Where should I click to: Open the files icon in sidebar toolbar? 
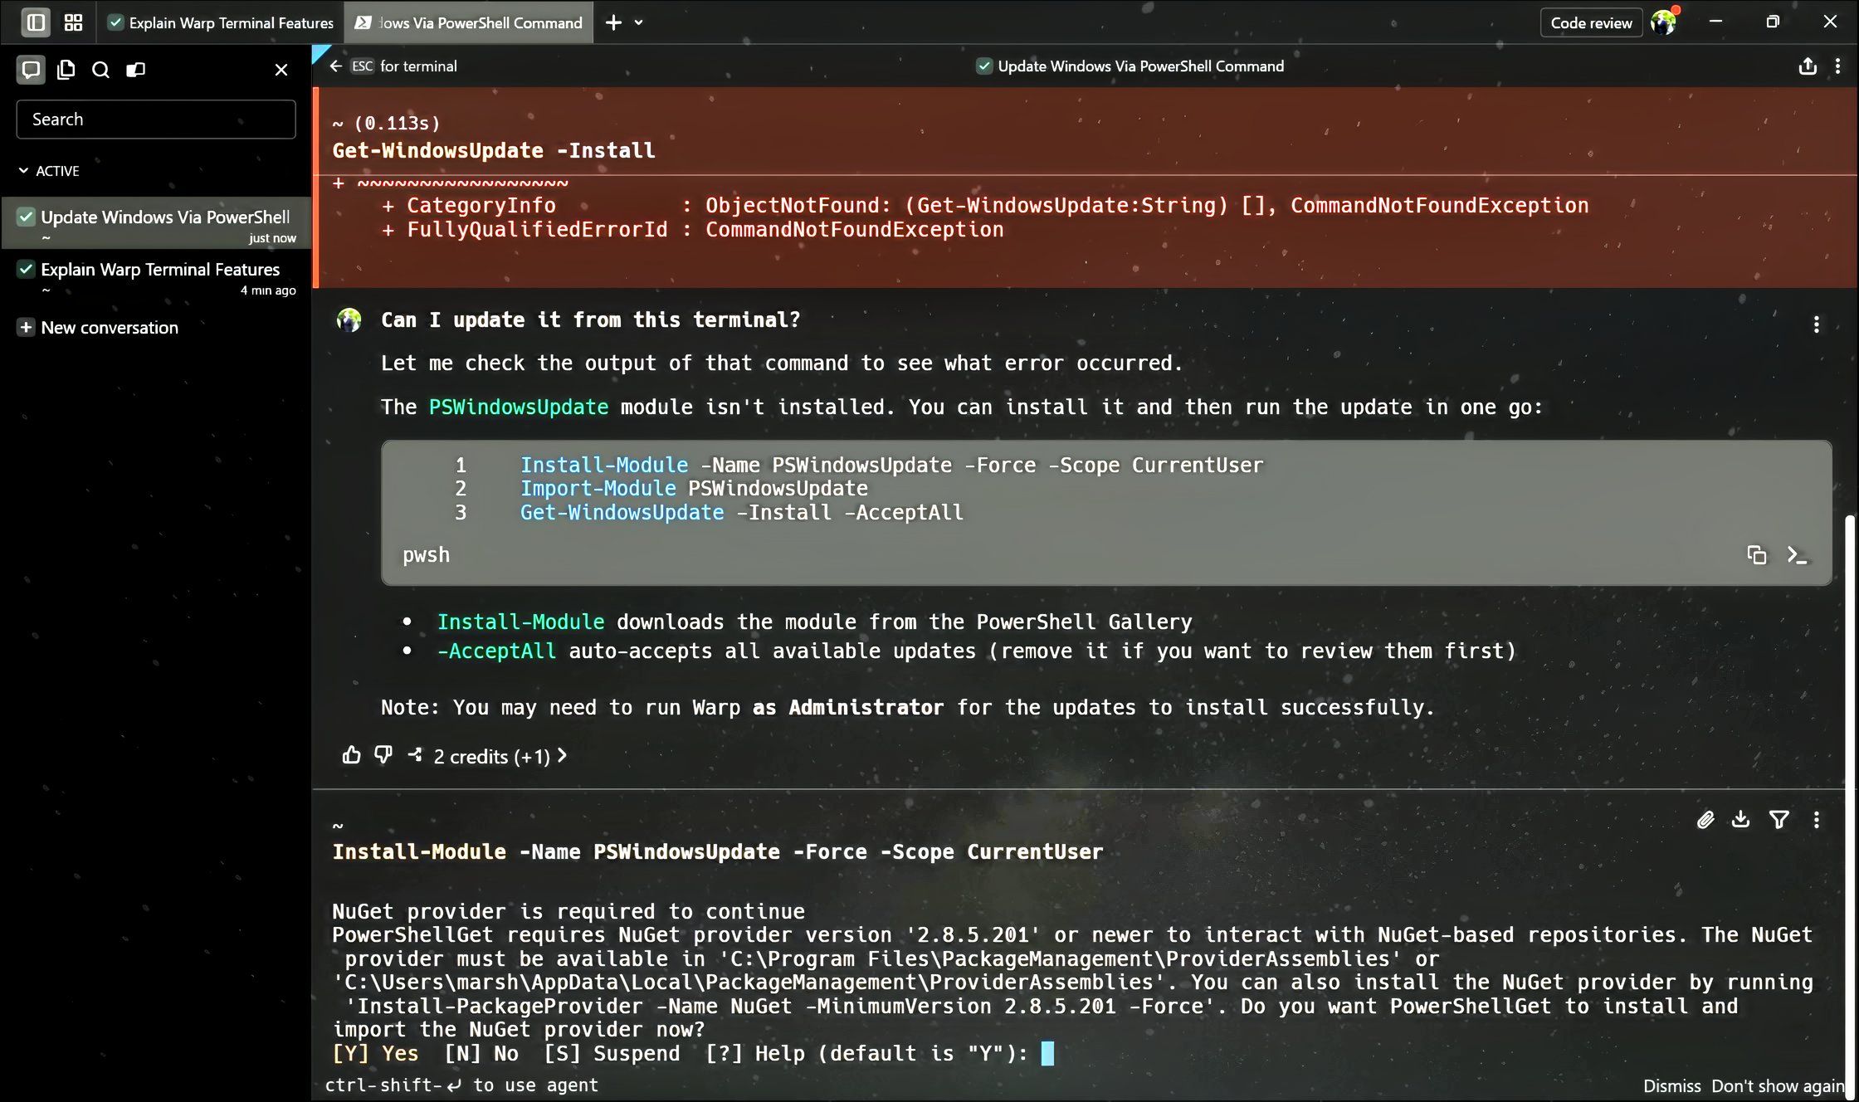[x=66, y=70]
